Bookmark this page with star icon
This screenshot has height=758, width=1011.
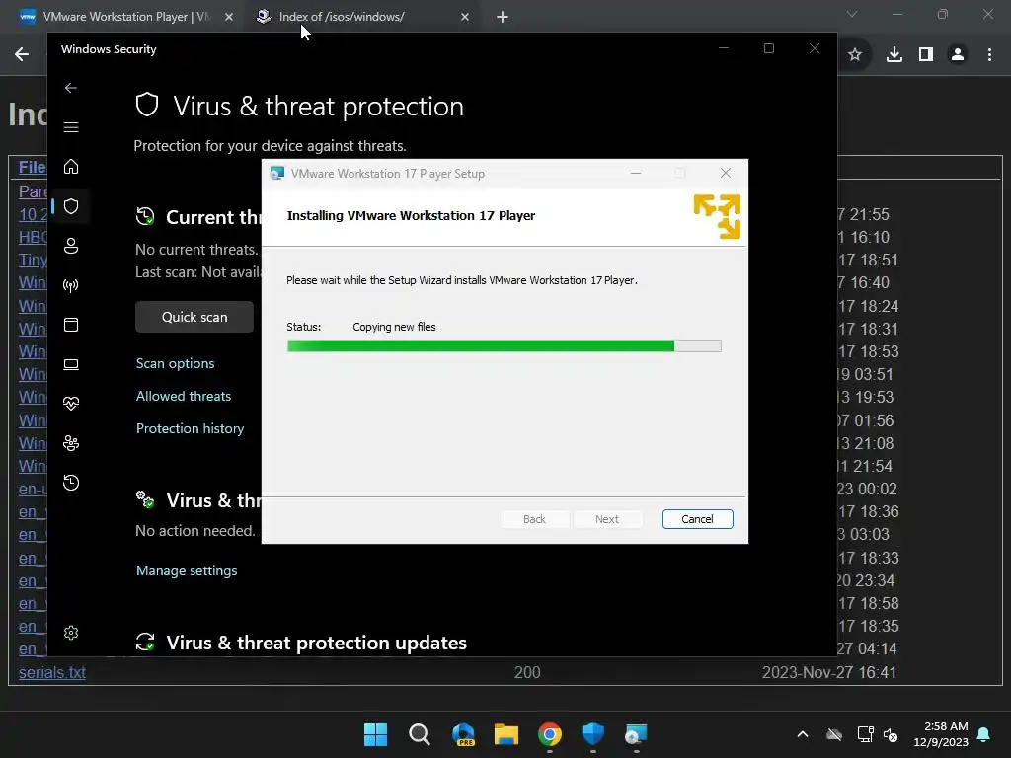tap(855, 55)
